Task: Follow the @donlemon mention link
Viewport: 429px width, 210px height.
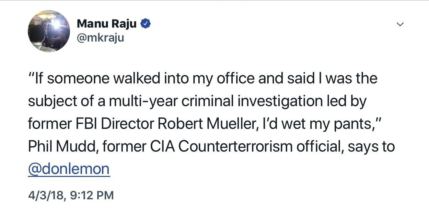Action: click(69, 169)
